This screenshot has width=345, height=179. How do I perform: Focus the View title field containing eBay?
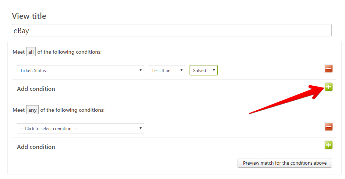(172, 30)
